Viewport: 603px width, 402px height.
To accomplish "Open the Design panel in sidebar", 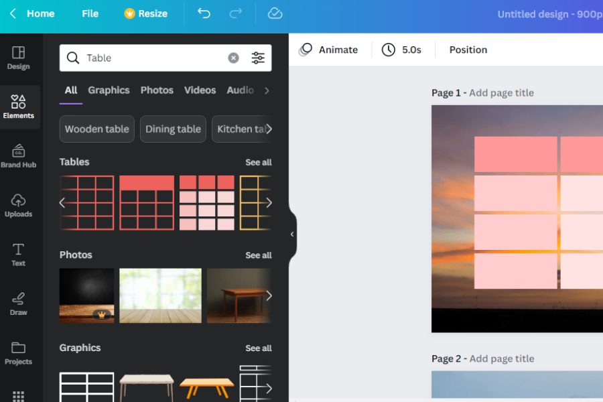I will (18, 58).
